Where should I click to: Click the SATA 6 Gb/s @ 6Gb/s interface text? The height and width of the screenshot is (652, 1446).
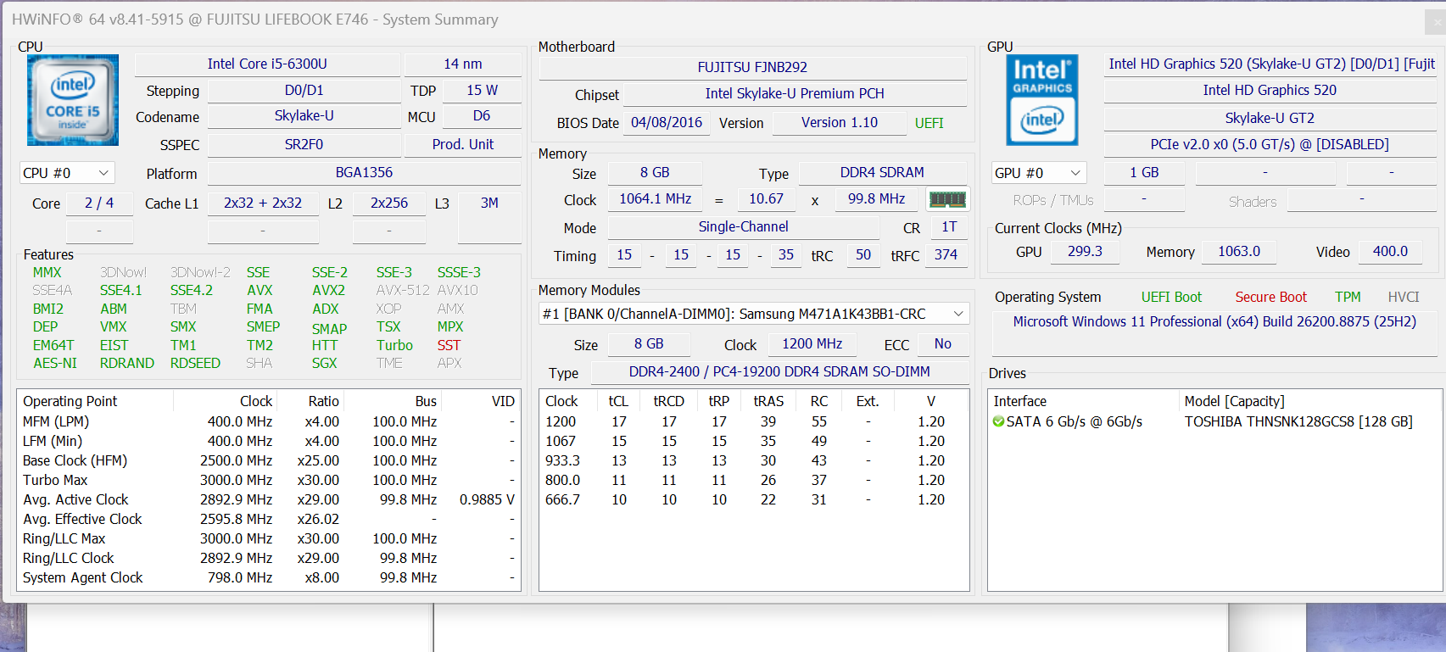click(x=1074, y=422)
